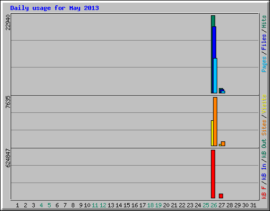270x211 pixels.
Task: Click green day 4 on the x-axis
Action: tap(41, 205)
